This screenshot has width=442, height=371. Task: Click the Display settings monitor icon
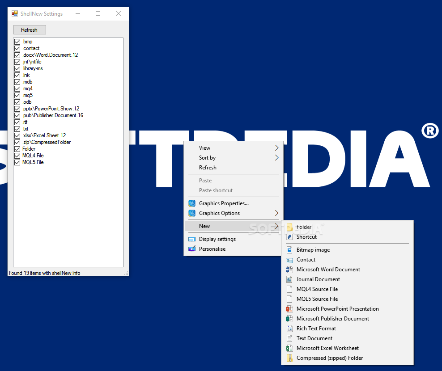tap(192, 240)
